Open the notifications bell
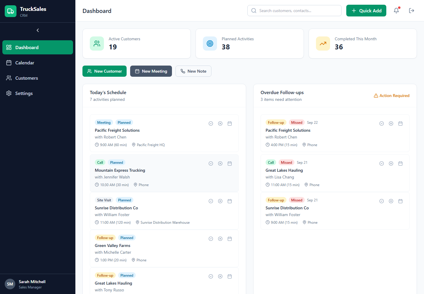Image resolution: width=424 pixels, height=294 pixels. click(396, 11)
